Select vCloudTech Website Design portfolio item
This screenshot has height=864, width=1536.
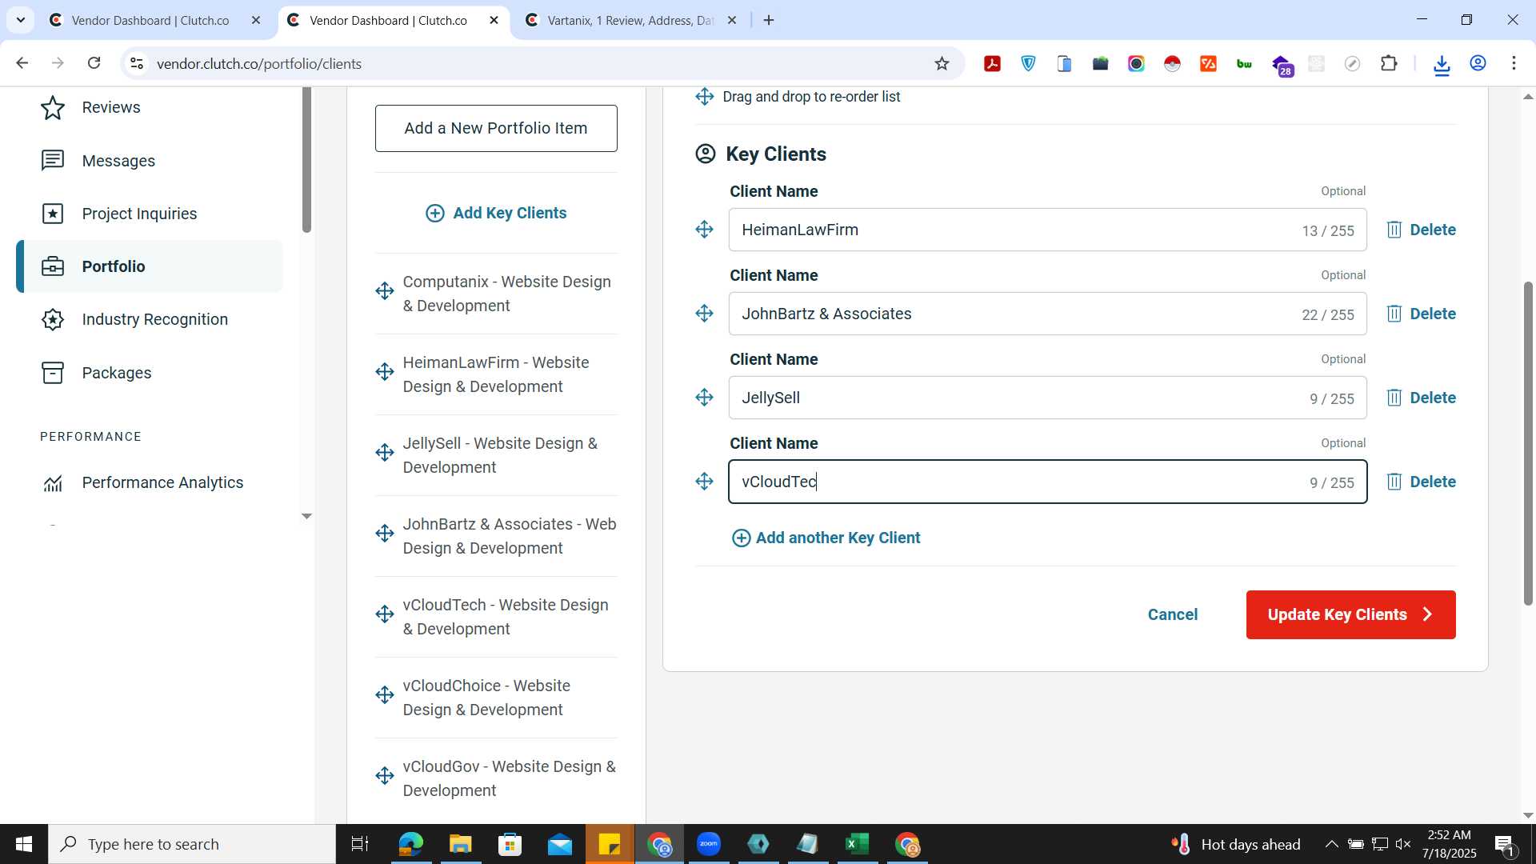tap(506, 617)
